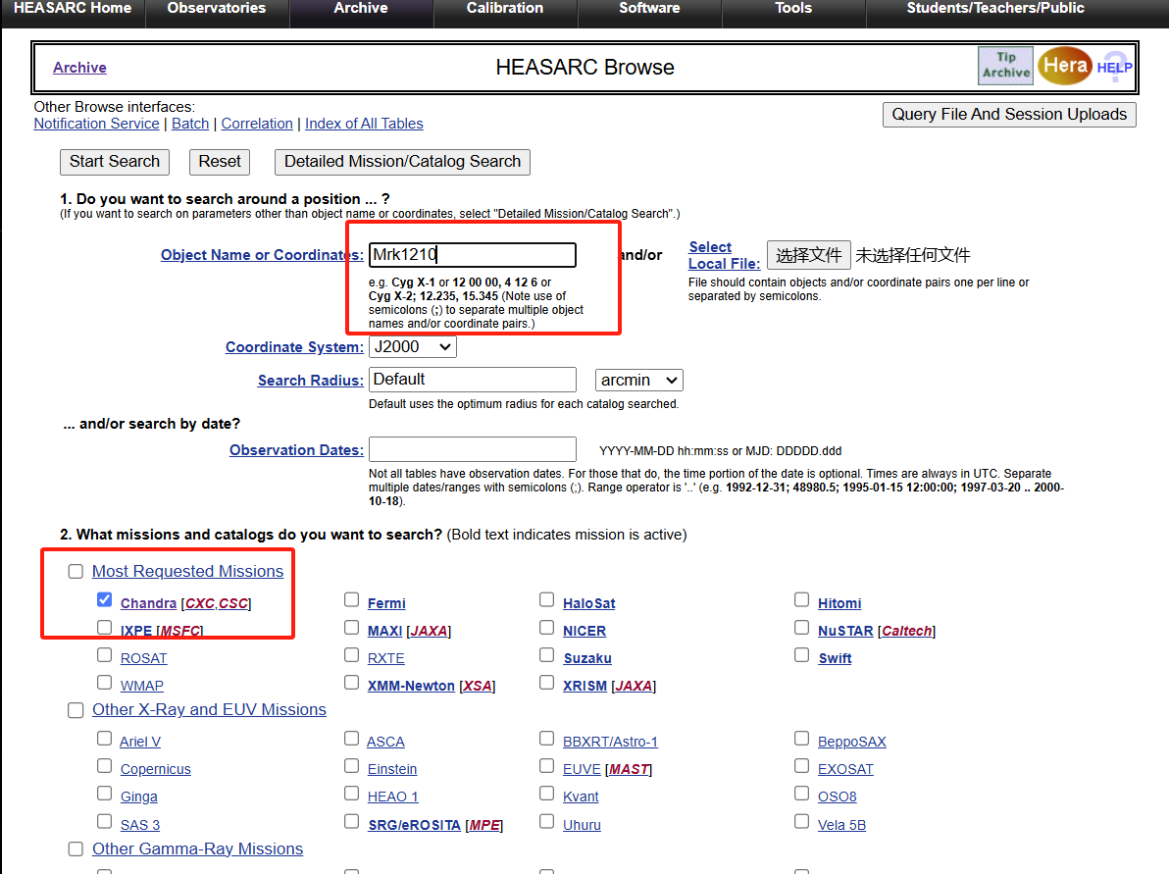
Task: Open the SRG/eROSITA mission link
Action: pos(414,826)
